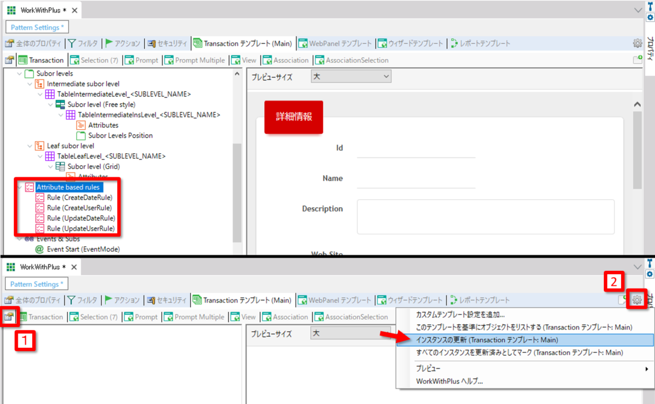
Task: Select Event Start (EventMode) tree node
Action: (83, 249)
